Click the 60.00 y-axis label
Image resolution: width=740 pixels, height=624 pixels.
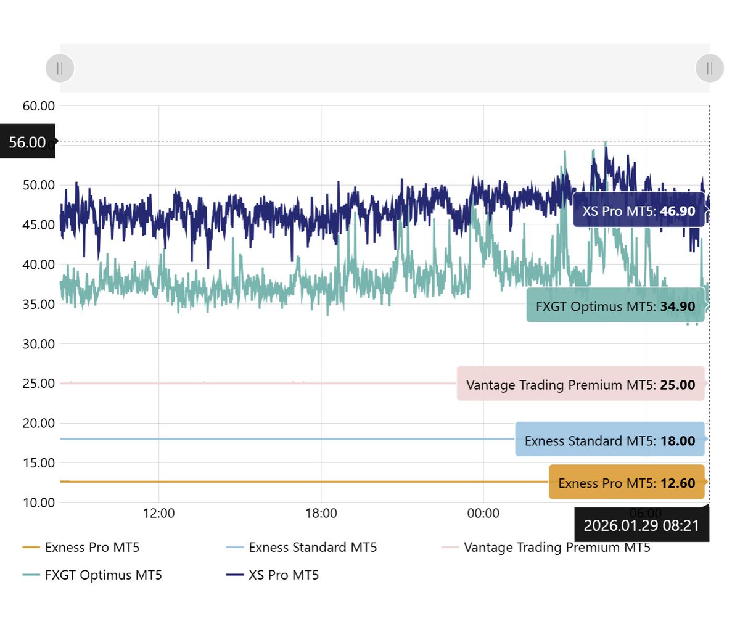38,105
